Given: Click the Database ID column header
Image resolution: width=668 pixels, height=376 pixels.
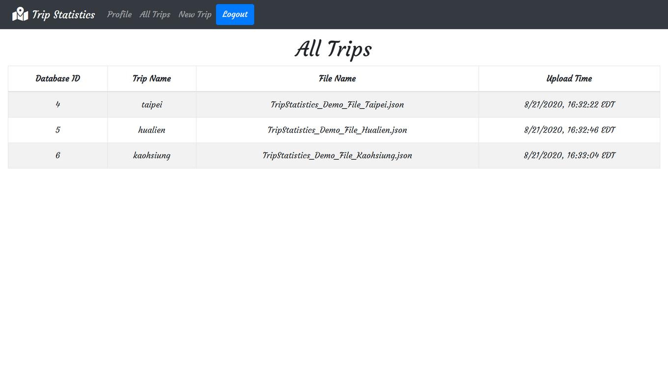Looking at the screenshot, I should [58, 79].
